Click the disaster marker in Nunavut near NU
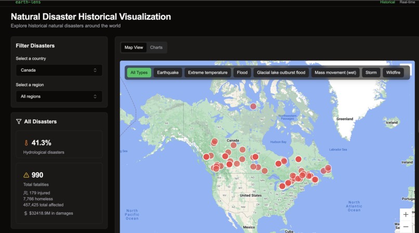Viewport: 419px width, 233px height. tap(253, 106)
